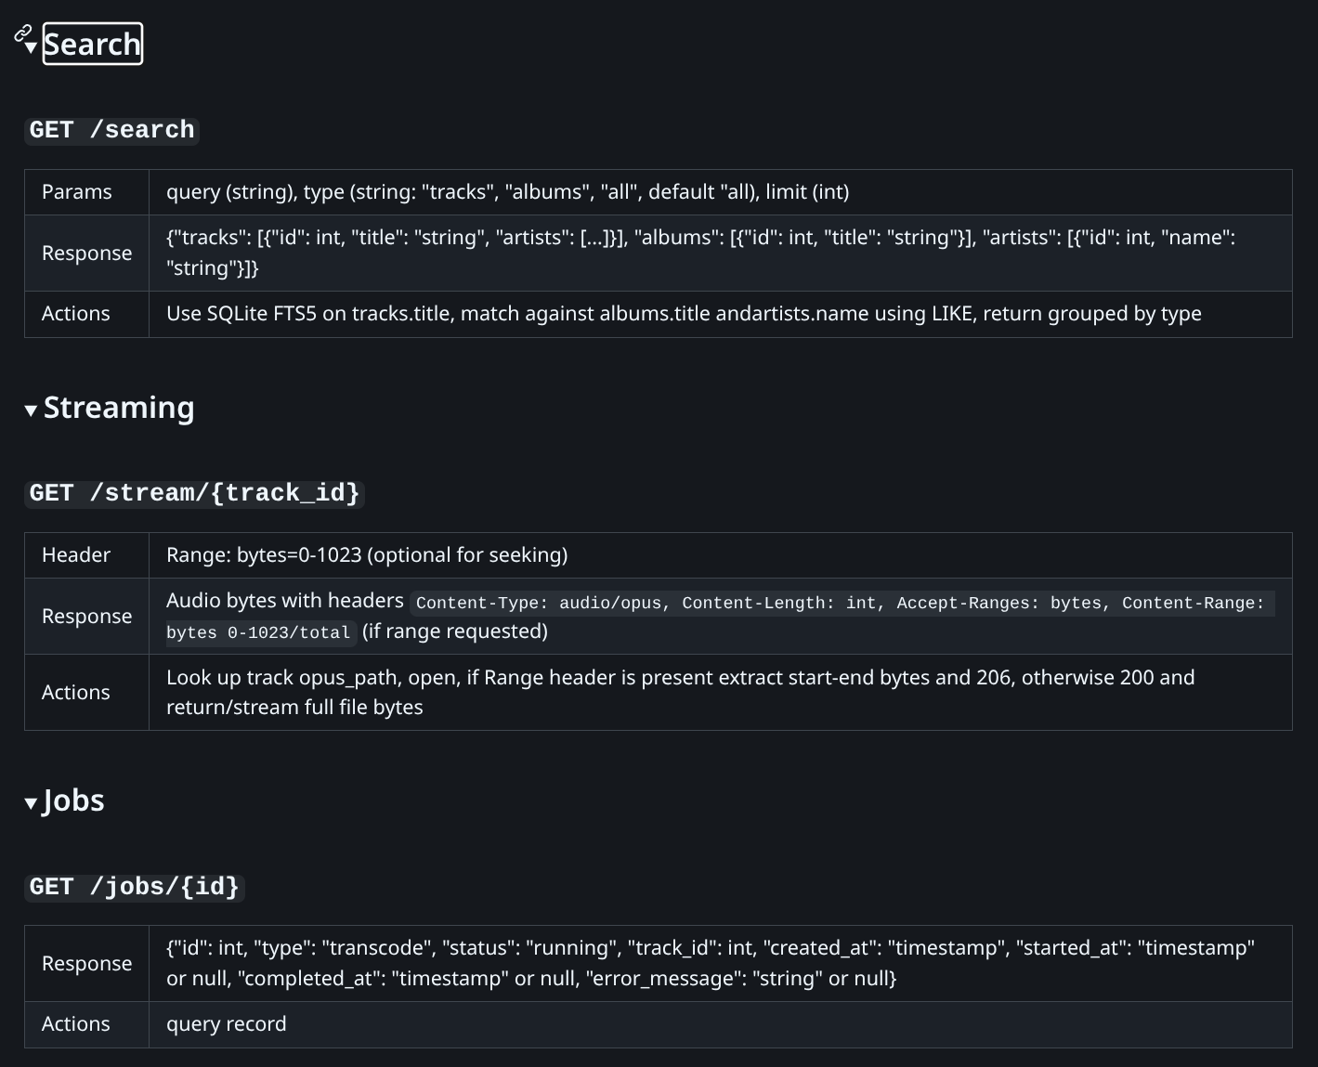Viewport: 1318px width, 1067px height.
Task: Click the GET /jobs/{id} endpoint title
Action: [x=134, y=887]
